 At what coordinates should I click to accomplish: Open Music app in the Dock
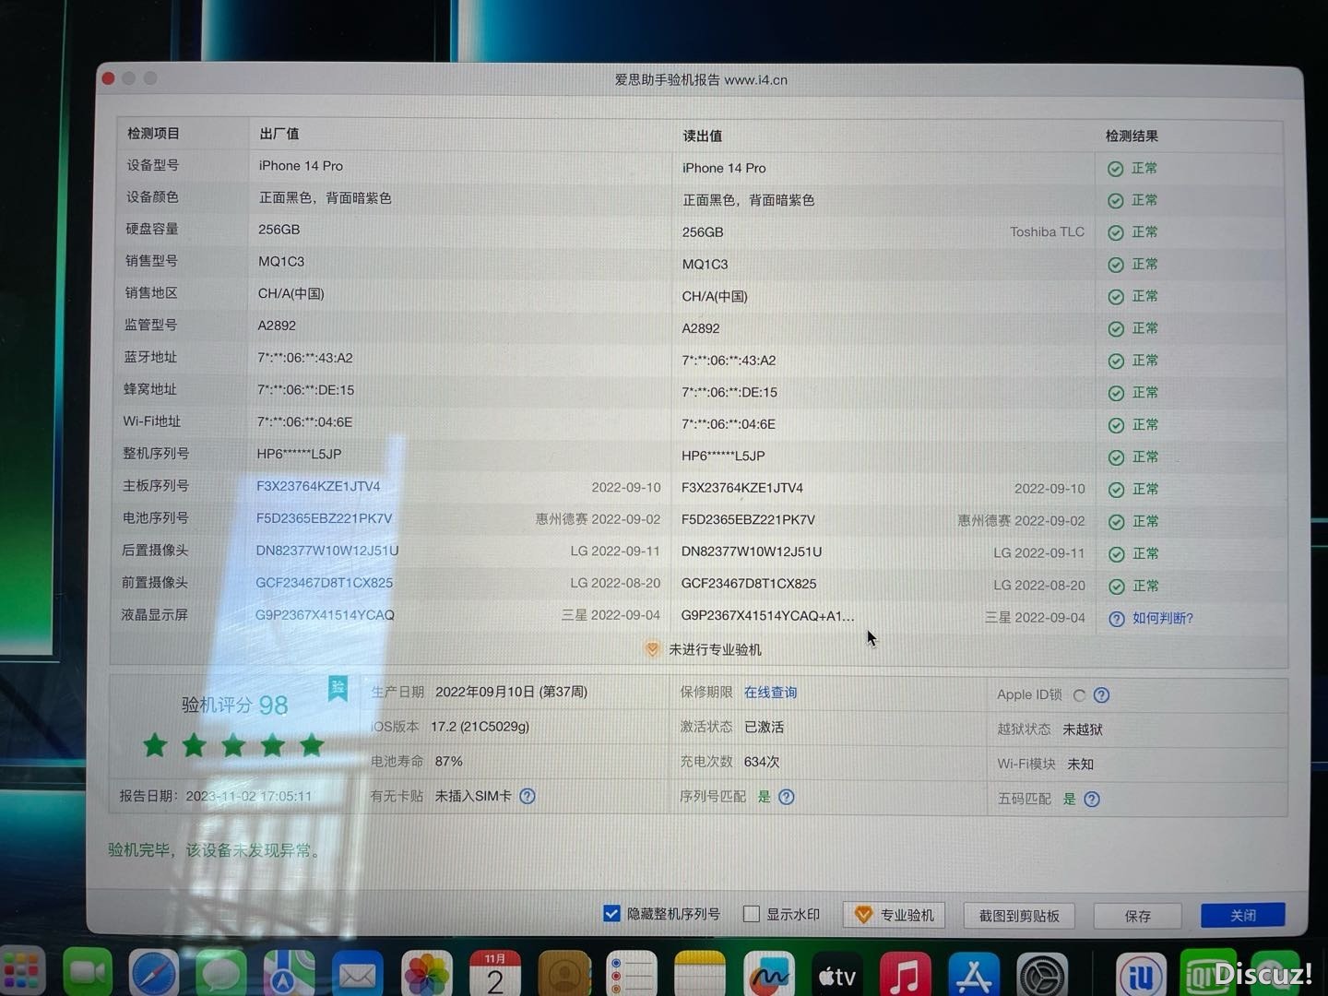906,974
